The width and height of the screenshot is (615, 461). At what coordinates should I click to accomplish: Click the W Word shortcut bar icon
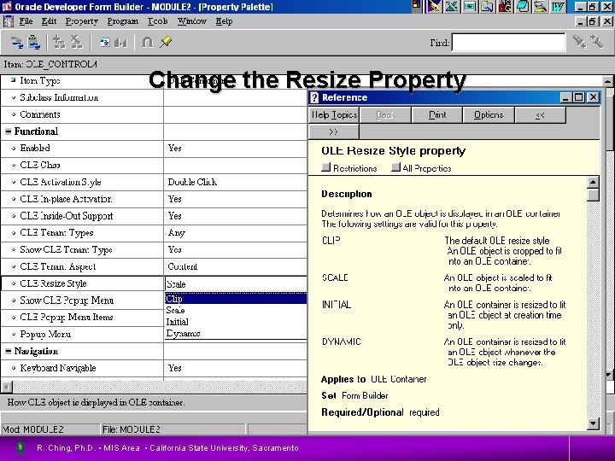[558, 6]
